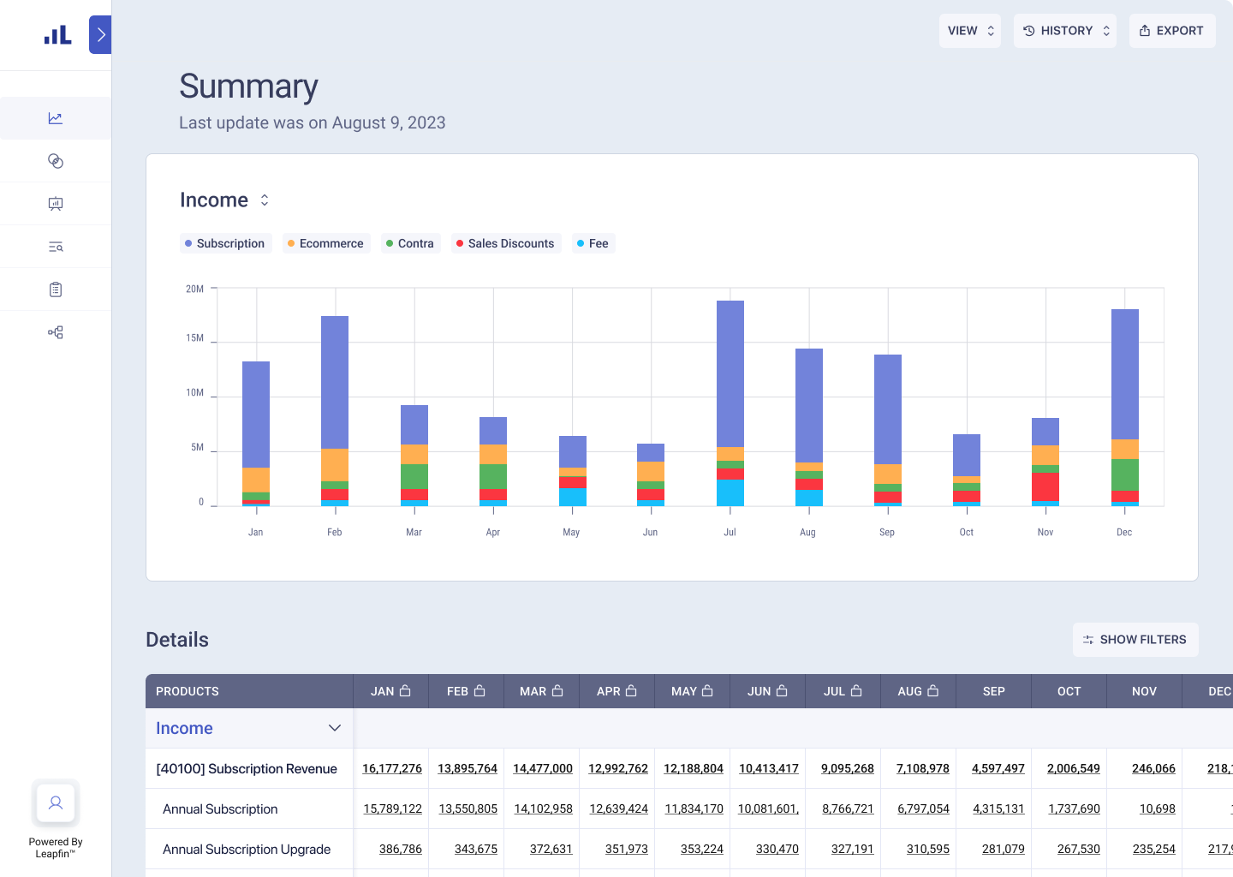Screen dimensions: 1233x877
Task: Open the presentation board report icon
Action: 55,203
